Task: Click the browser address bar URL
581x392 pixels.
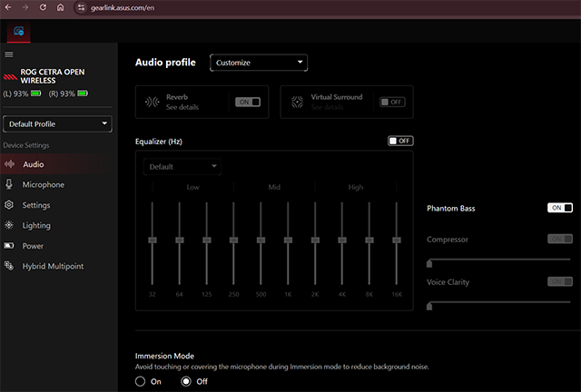Action: coord(118,7)
